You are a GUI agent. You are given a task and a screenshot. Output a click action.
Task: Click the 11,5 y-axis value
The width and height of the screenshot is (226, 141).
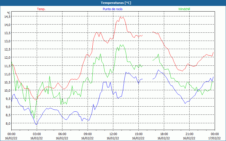(8, 66)
